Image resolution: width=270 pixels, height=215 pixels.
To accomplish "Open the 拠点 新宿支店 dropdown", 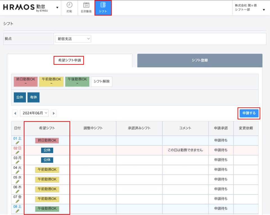I will pyautogui.click(x=73, y=39).
